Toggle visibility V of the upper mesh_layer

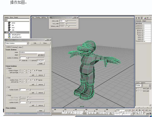pyautogui.click(x=137, y=88)
